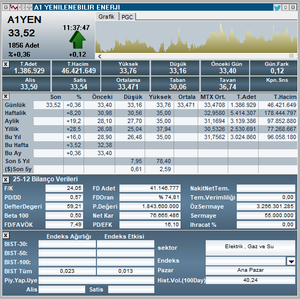The width and height of the screenshot is (300, 299).
Task: Close the Endeks Ağırlığı panel with x
Action: 6,235
